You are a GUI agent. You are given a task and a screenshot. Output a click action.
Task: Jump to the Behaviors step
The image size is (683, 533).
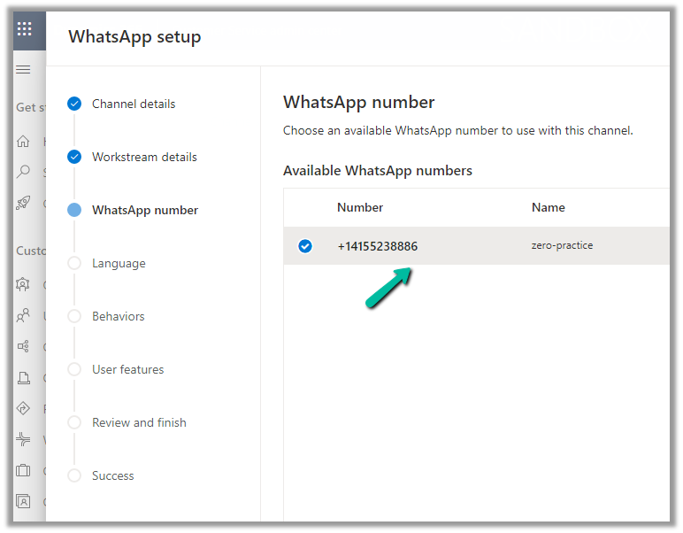pyautogui.click(x=119, y=316)
